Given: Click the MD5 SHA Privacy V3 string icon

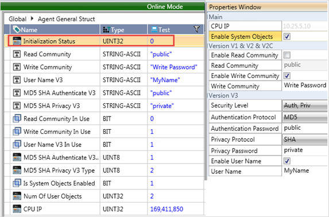Looking at the screenshot, I should 17,106.
